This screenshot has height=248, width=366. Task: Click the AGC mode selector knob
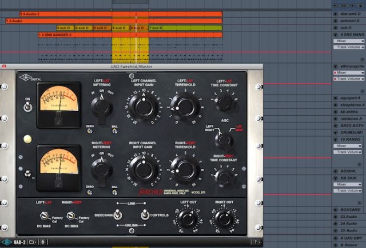coord(224,140)
